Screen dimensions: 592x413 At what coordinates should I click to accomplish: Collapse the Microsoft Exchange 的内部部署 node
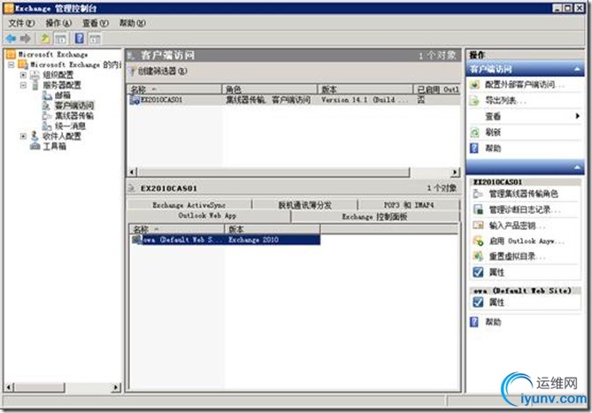[x=12, y=65]
